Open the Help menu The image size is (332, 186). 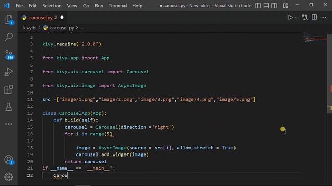coord(137,6)
